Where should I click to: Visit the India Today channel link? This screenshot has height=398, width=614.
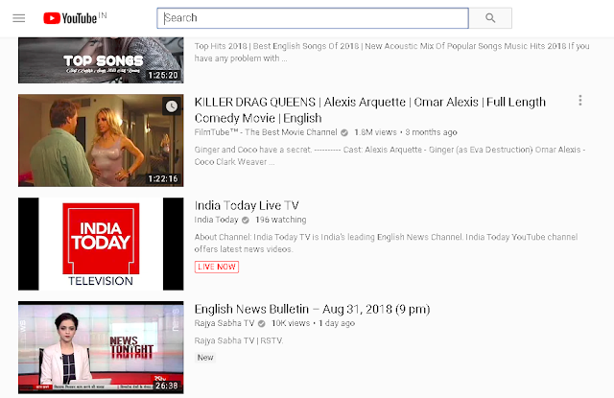pos(216,220)
